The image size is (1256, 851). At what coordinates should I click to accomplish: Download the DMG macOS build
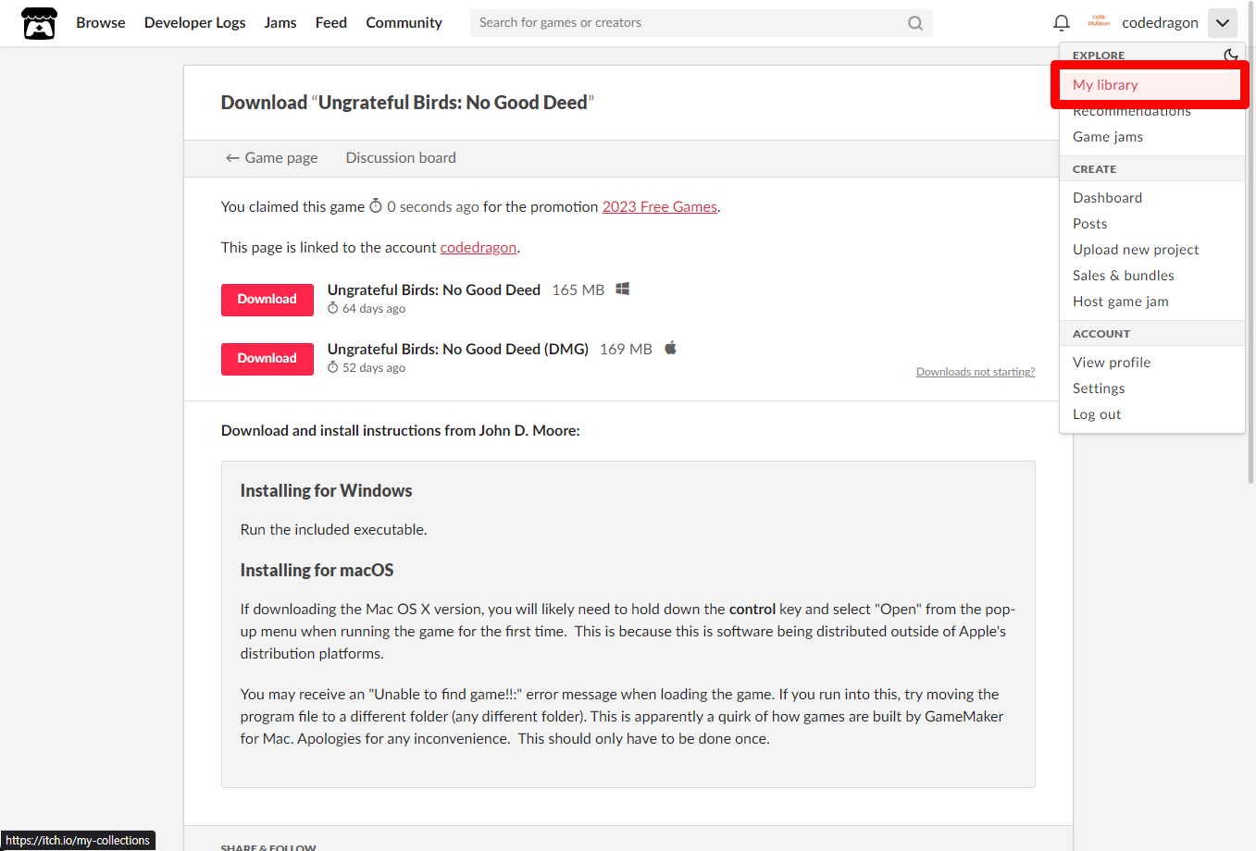click(x=267, y=359)
